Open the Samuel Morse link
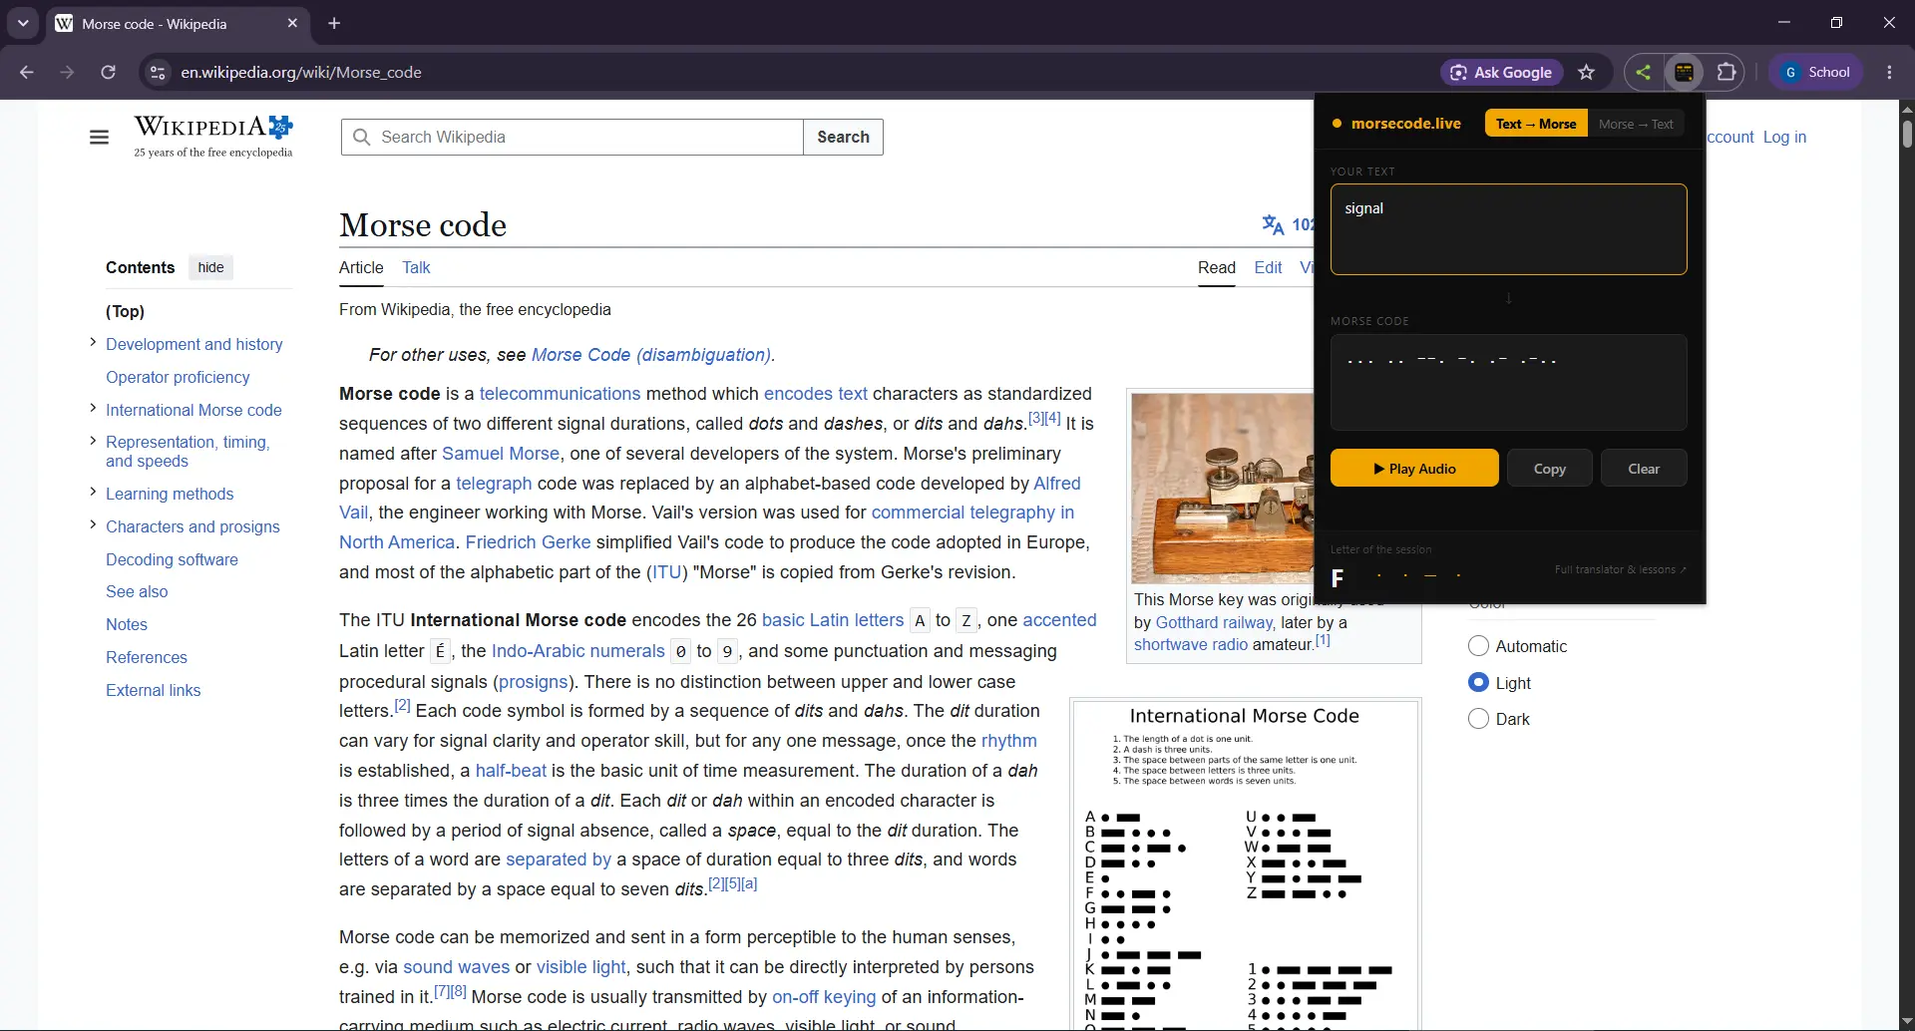Screen dimensions: 1915x1031 pyautogui.click(x=500, y=454)
